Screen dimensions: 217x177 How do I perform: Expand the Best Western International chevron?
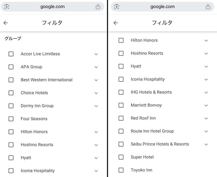coord(96,80)
